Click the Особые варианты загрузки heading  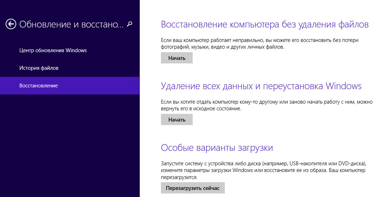pyautogui.click(x=217, y=148)
